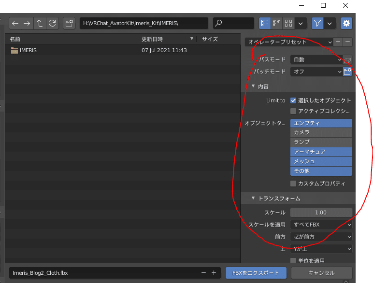Switch to thumbnail display mode
This screenshot has height=283, width=373.
tap(288, 23)
